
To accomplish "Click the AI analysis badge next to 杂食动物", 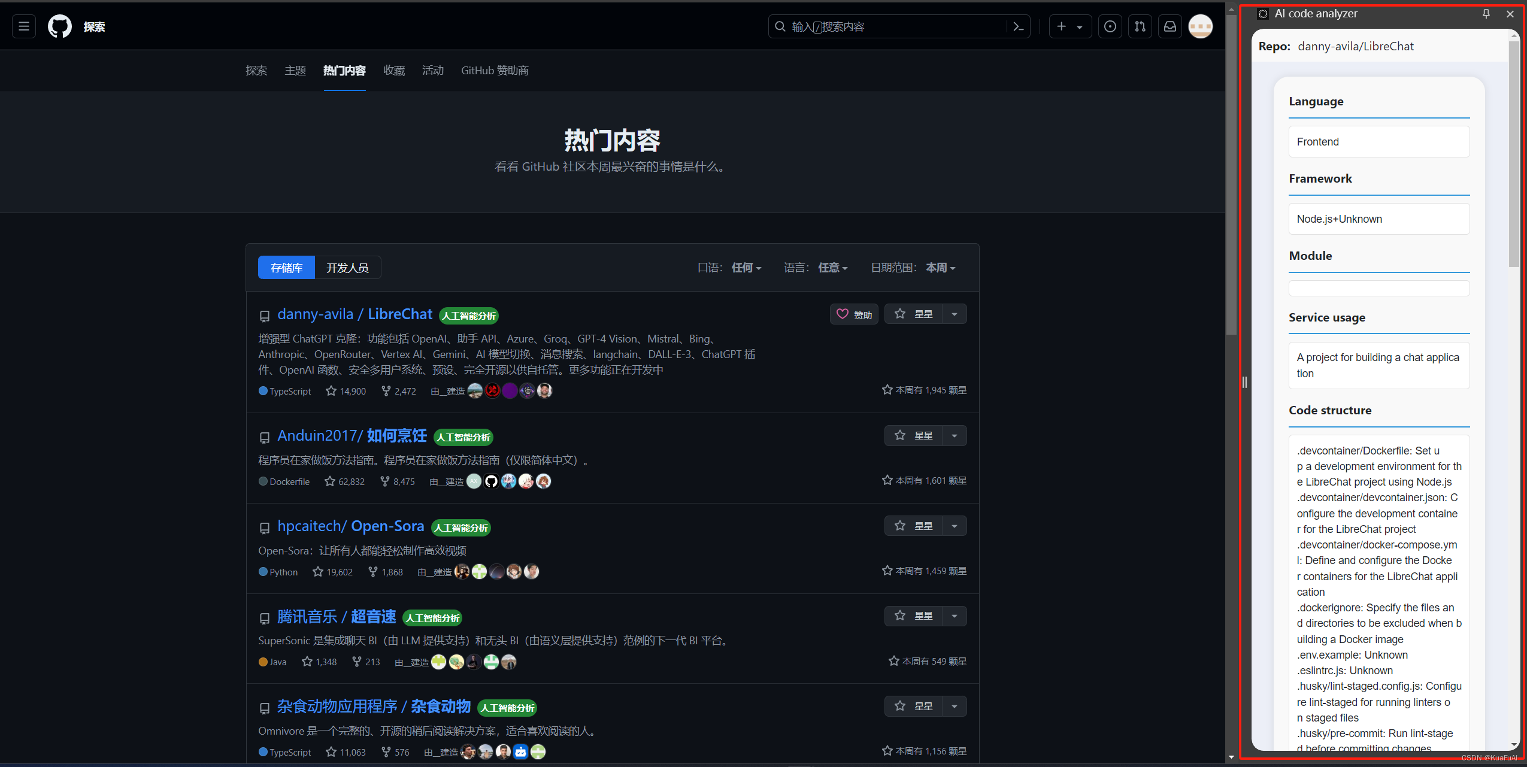I will click(x=507, y=708).
